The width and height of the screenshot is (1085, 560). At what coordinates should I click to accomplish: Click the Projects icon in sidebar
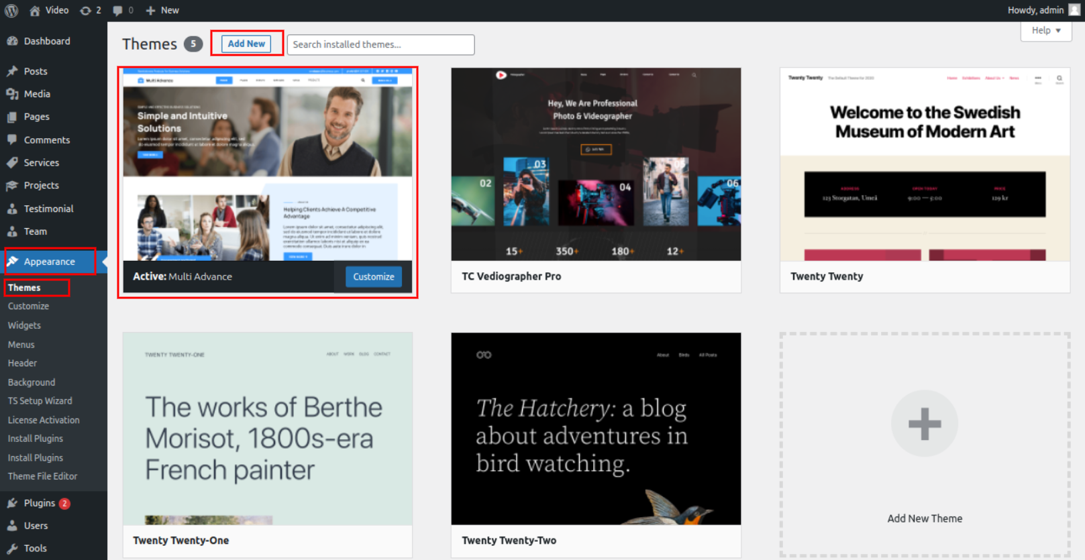(12, 185)
